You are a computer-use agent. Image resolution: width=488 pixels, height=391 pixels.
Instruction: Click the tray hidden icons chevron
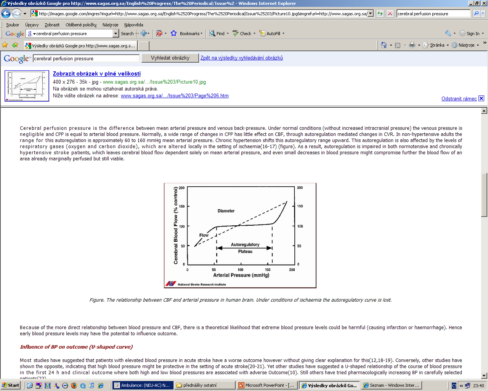461,386
